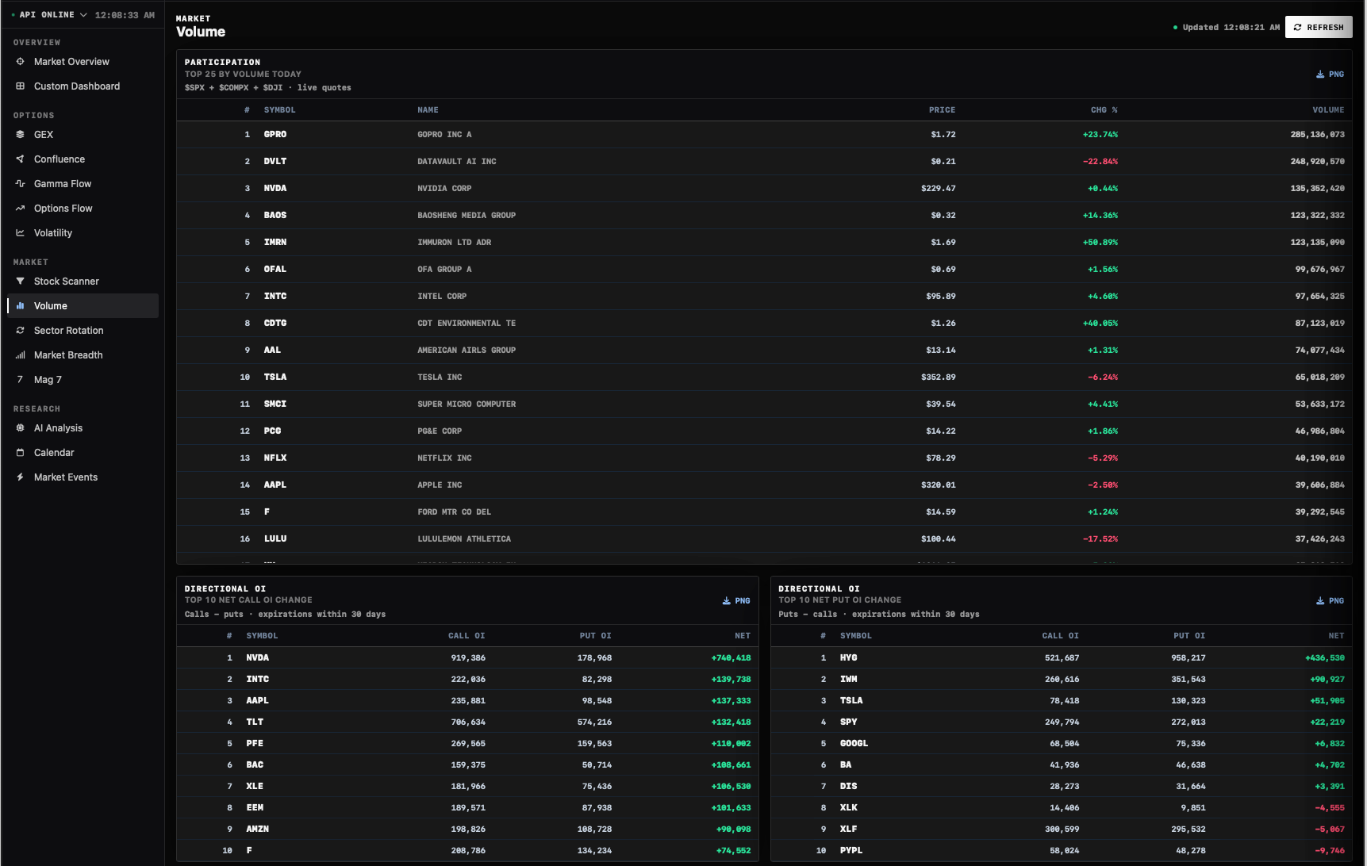Select the BAOS ticker row
This screenshot has height=866, width=1367.
(x=275, y=215)
